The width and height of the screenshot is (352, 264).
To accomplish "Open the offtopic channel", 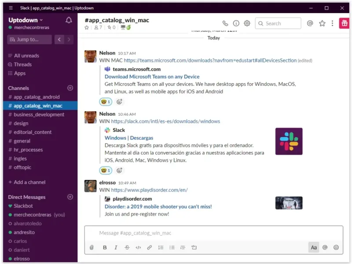I will coord(22,167).
